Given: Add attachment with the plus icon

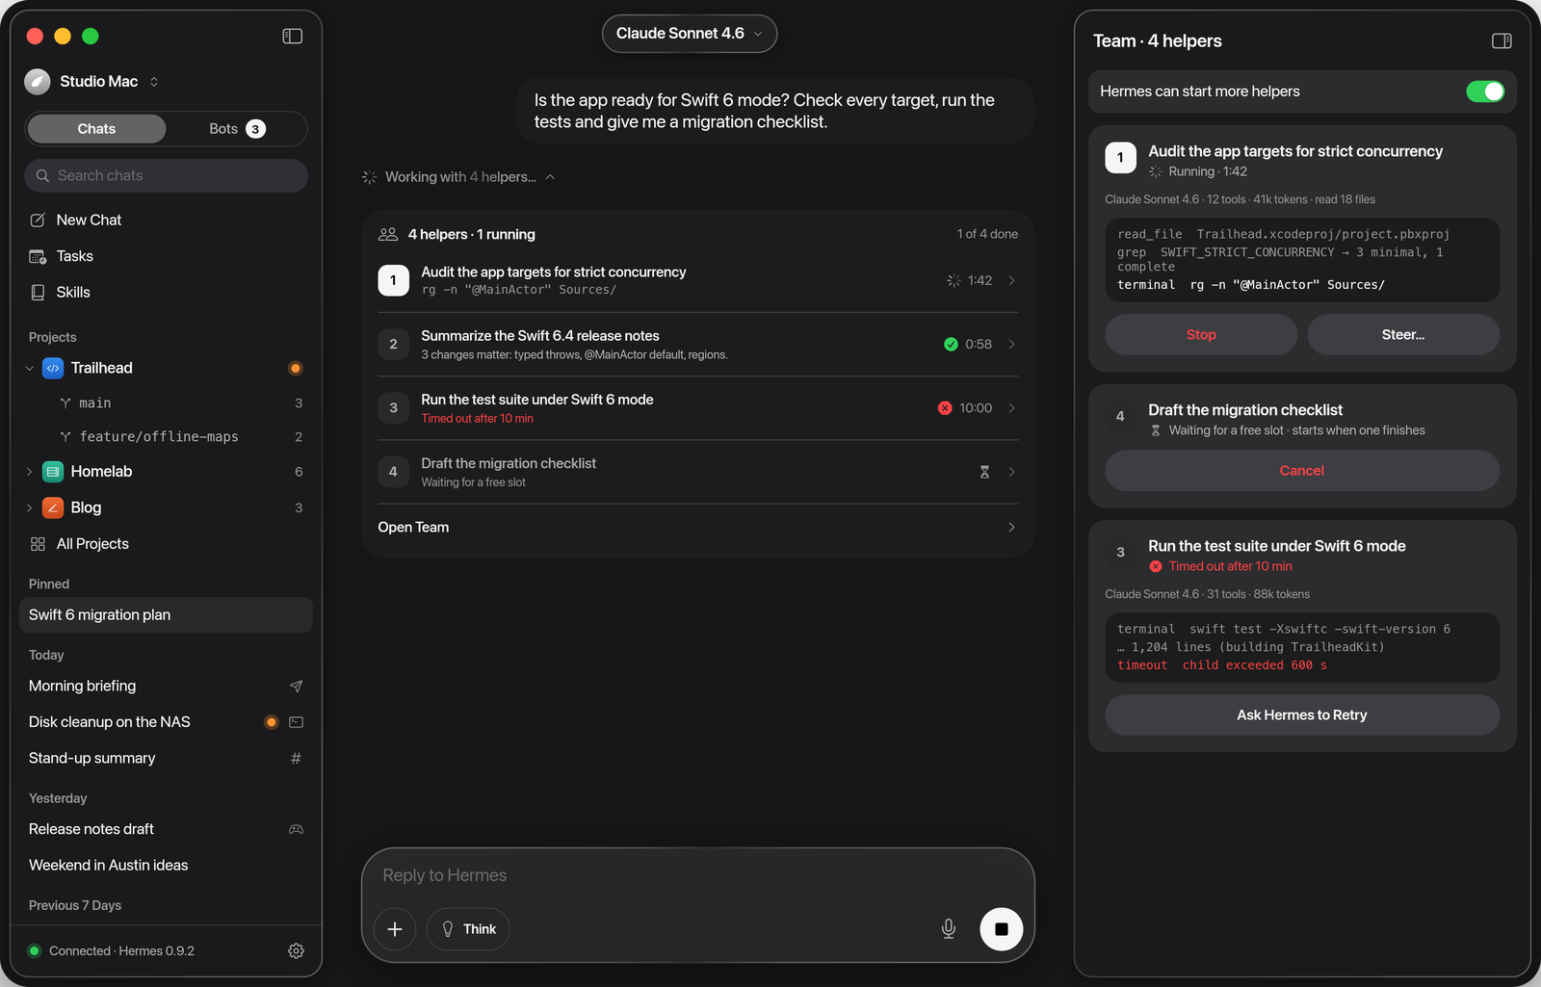Looking at the screenshot, I should (395, 929).
